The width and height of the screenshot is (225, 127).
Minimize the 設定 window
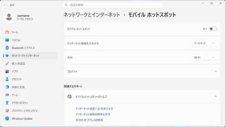click(203, 3)
